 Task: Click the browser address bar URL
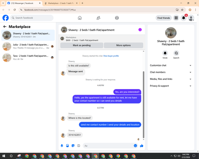point(50,10)
